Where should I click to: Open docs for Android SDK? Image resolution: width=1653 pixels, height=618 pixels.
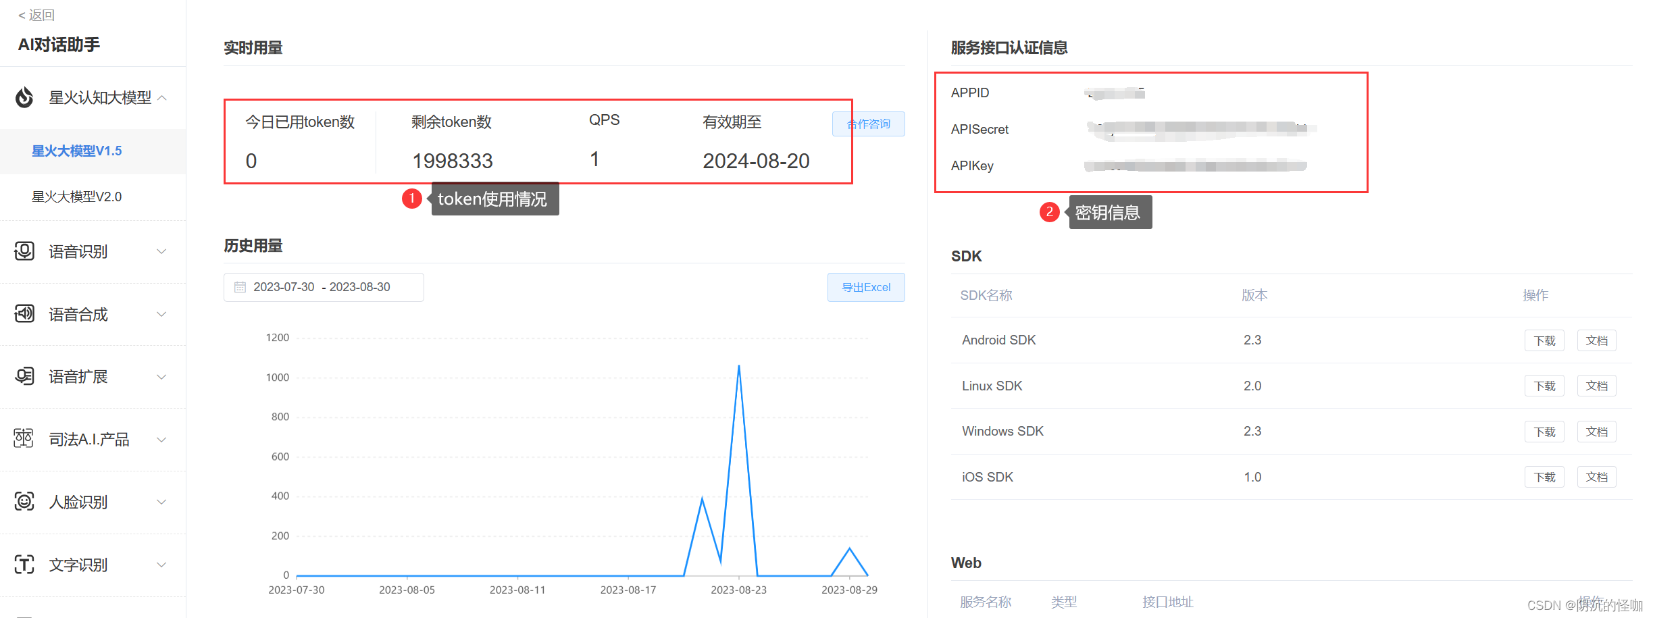(x=1597, y=340)
